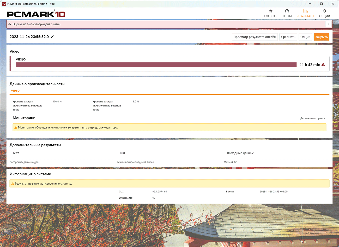This screenshot has height=247, width=339.
Task: Click the pencil icon to rename result
Action: (52, 37)
